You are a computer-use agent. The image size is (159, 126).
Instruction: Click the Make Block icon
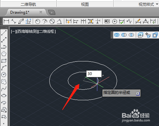point(4,117)
